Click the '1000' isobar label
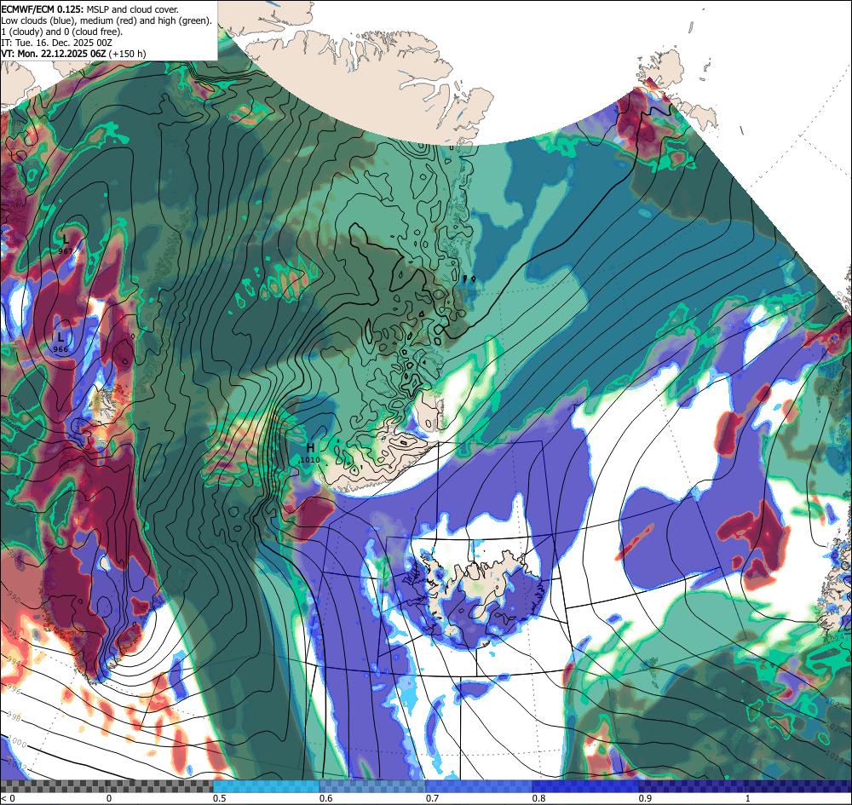852x805 pixels. (17, 742)
